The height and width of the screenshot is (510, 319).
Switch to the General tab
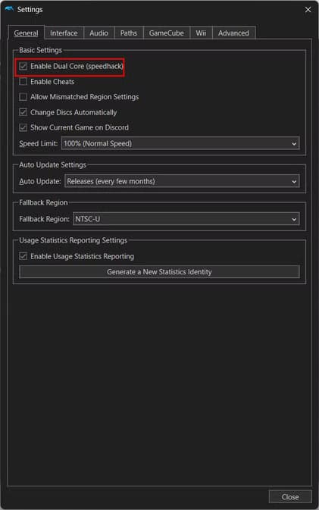pyautogui.click(x=26, y=33)
